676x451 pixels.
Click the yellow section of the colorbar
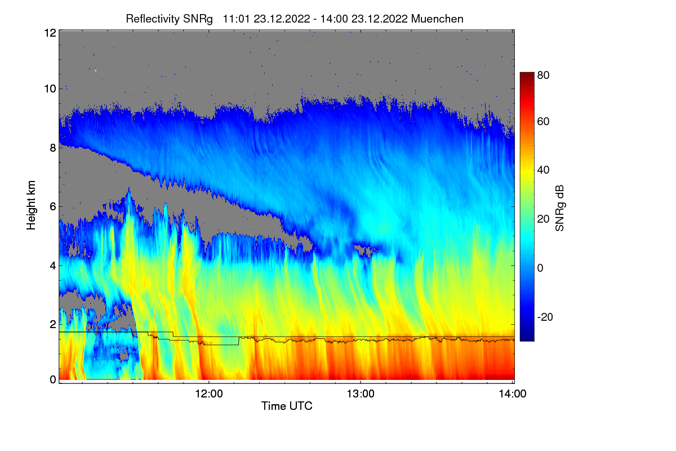(x=526, y=175)
